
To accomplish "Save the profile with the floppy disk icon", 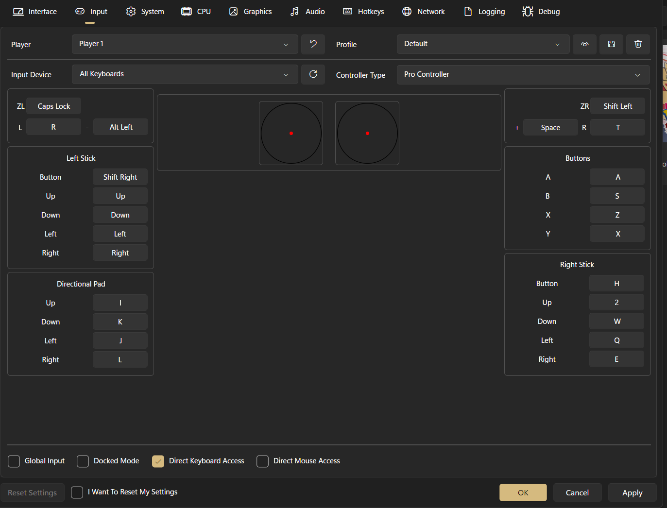I will pyautogui.click(x=611, y=44).
